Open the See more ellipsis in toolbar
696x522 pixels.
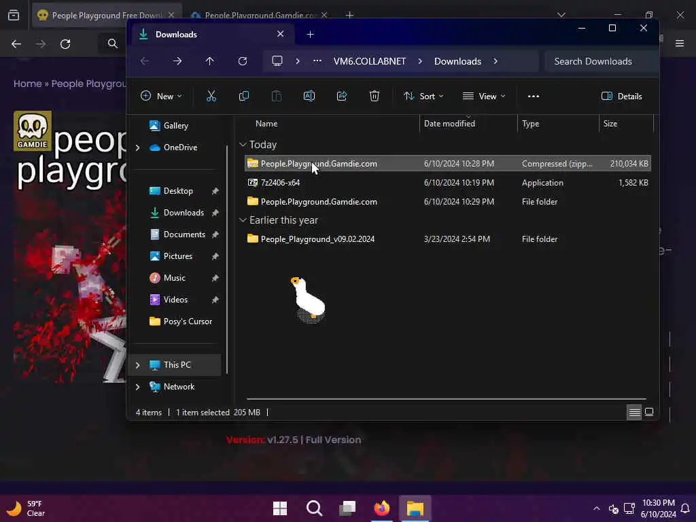point(533,96)
